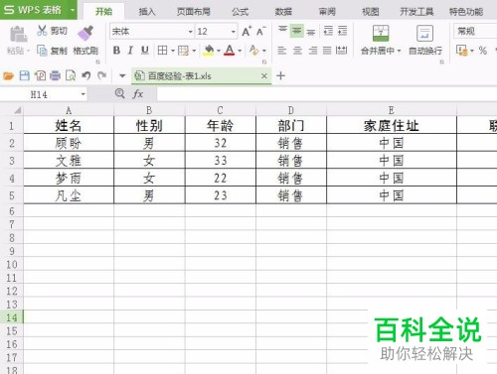497x374 pixels.
Task: Click the red font color A icon
Action: [230, 51]
